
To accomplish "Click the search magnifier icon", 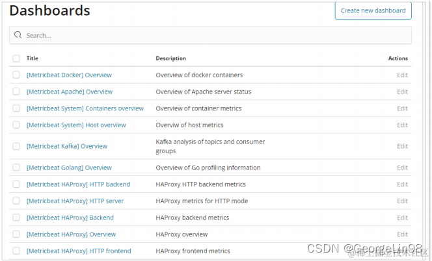I will 18,35.
